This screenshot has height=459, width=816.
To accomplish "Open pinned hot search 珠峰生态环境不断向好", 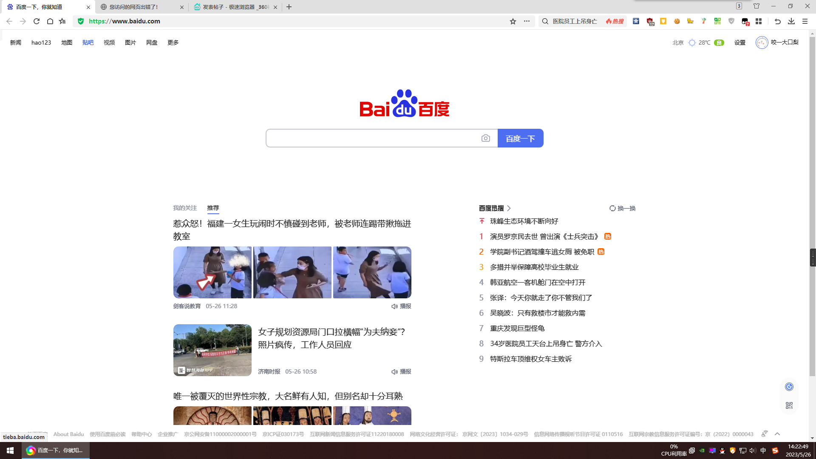I will (524, 221).
